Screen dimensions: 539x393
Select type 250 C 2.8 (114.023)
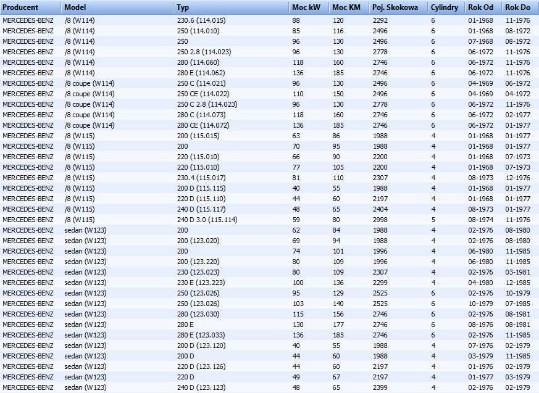point(207,104)
